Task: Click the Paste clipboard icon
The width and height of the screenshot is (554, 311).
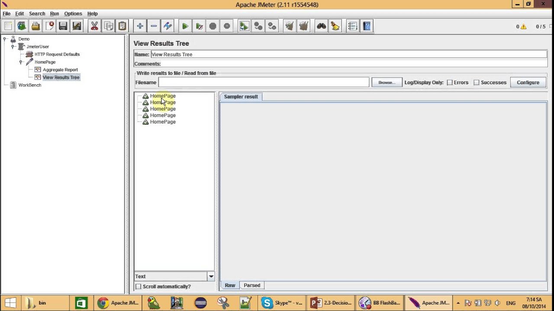Action: click(x=122, y=26)
